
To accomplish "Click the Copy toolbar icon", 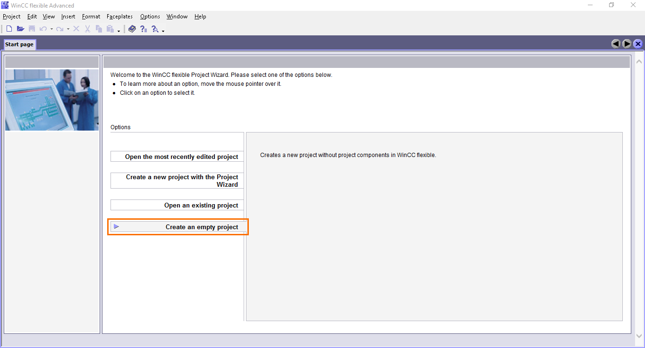I will (x=99, y=29).
